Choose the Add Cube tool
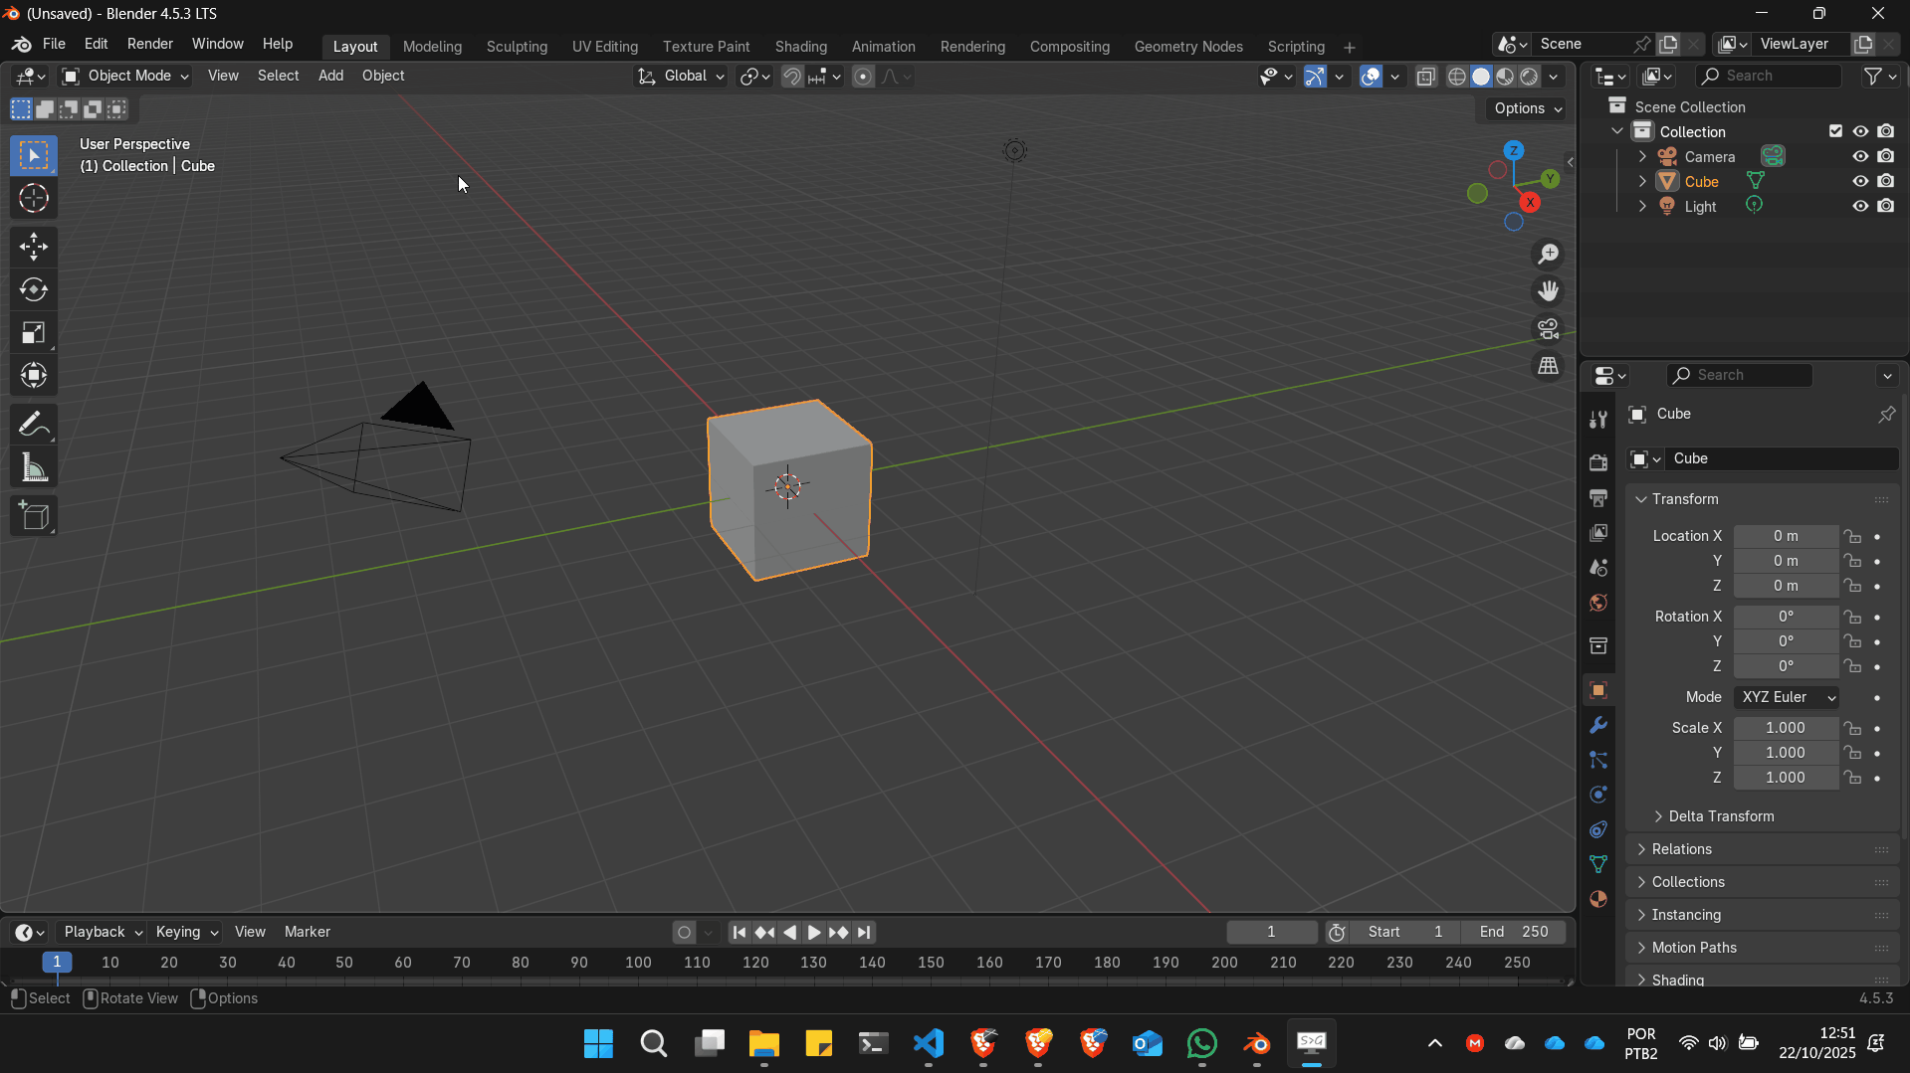Viewport: 1910px width, 1073px height. pos(34,516)
